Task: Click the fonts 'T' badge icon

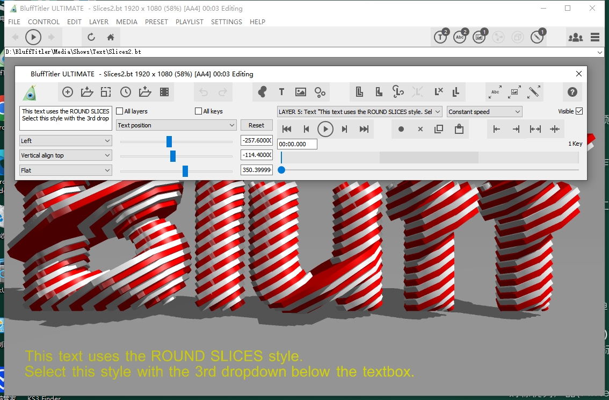Action: tap(441, 37)
